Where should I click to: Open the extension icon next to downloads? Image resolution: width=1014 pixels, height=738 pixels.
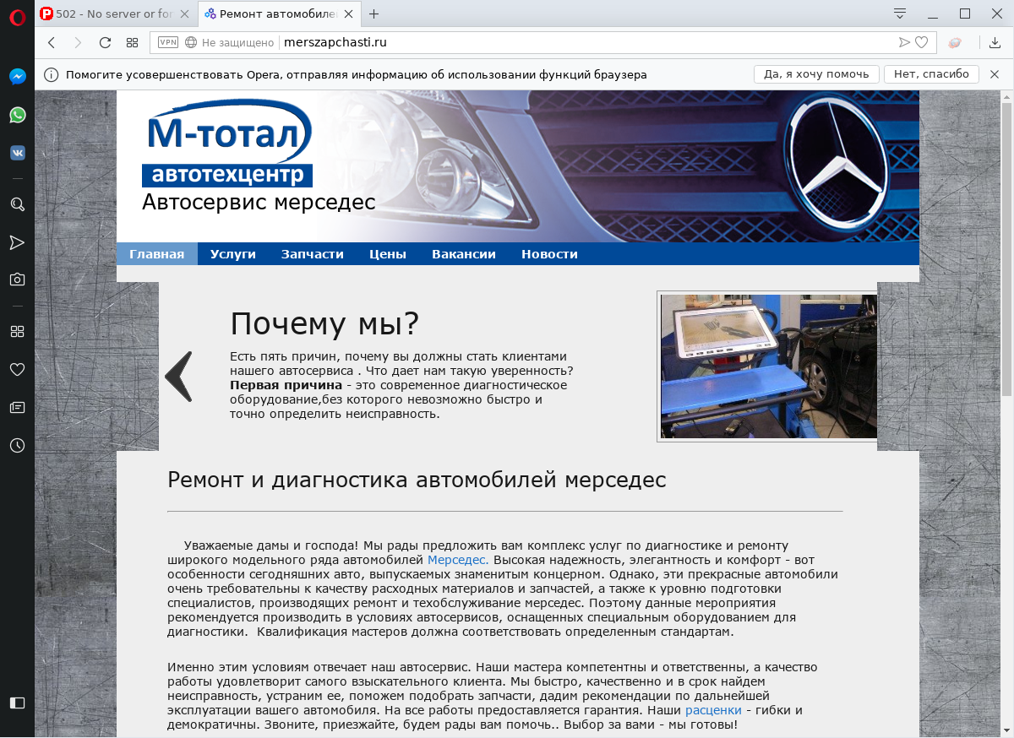[955, 42]
